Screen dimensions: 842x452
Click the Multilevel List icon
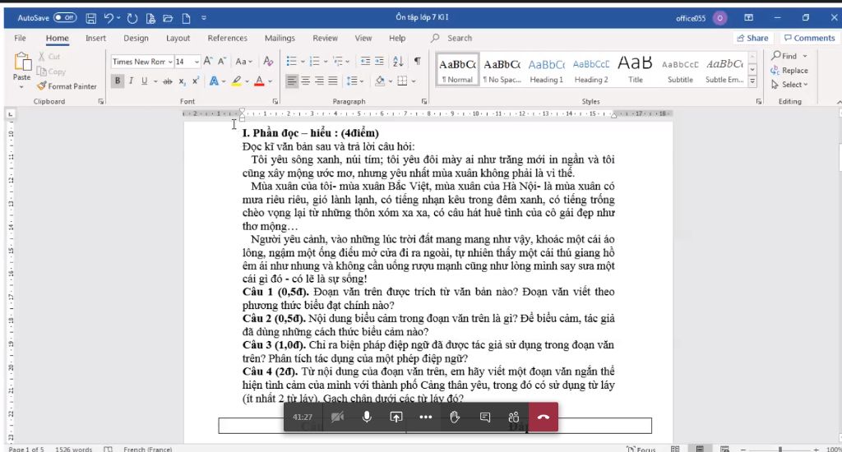[x=338, y=61]
